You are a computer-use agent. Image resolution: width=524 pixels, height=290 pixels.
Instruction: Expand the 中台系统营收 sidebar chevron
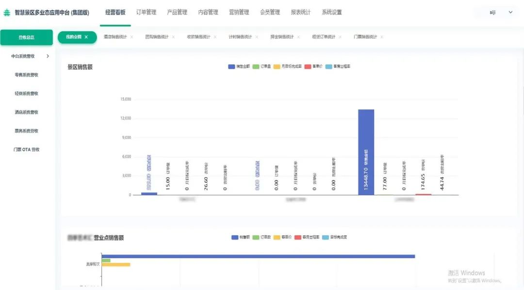point(48,56)
